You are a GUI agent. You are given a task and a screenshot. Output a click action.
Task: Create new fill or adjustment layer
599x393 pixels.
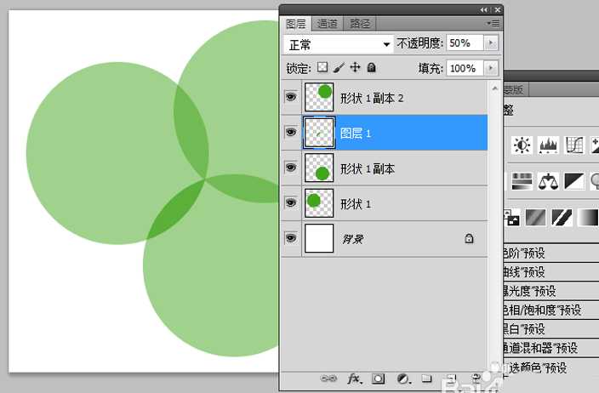403,379
